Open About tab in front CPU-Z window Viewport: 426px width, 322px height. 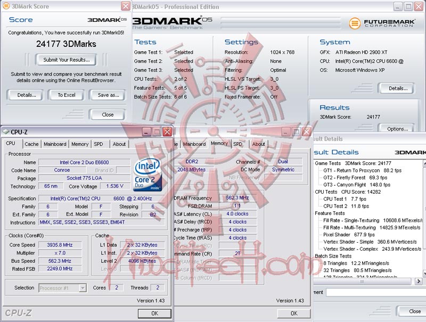click(x=119, y=144)
